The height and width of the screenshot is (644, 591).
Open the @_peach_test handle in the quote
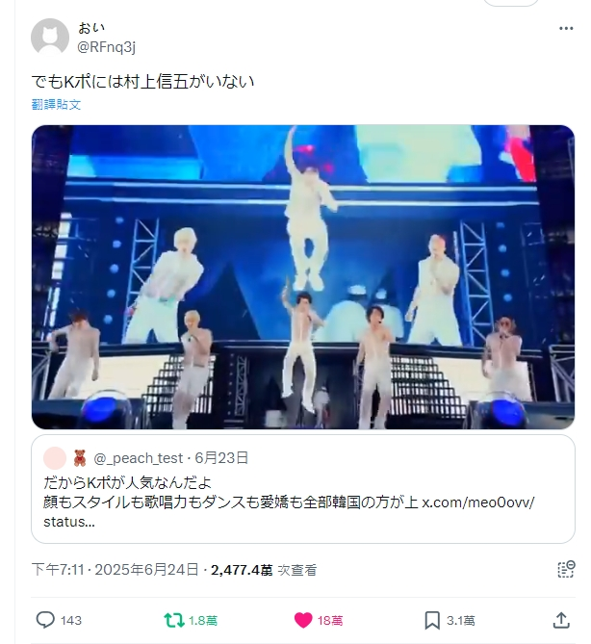(139, 458)
